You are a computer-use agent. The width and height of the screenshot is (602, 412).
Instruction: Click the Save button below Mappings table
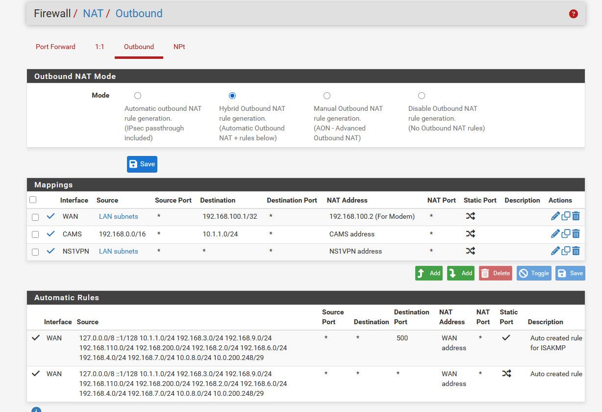pyautogui.click(x=570, y=273)
